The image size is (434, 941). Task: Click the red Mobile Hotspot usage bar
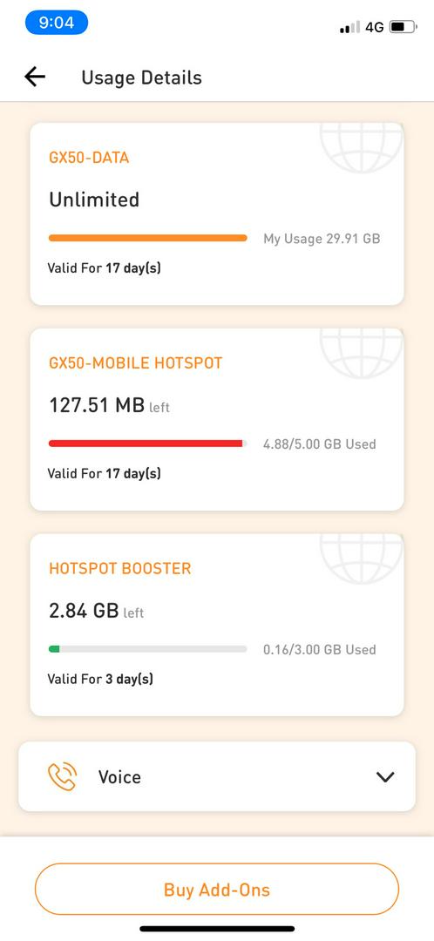pyautogui.click(x=147, y=443)
